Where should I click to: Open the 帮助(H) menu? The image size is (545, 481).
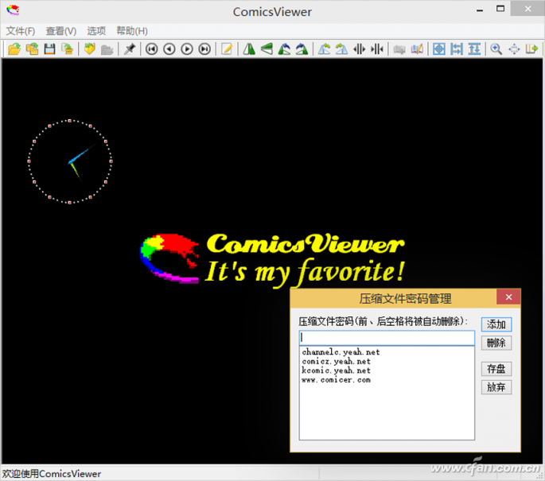131,31
